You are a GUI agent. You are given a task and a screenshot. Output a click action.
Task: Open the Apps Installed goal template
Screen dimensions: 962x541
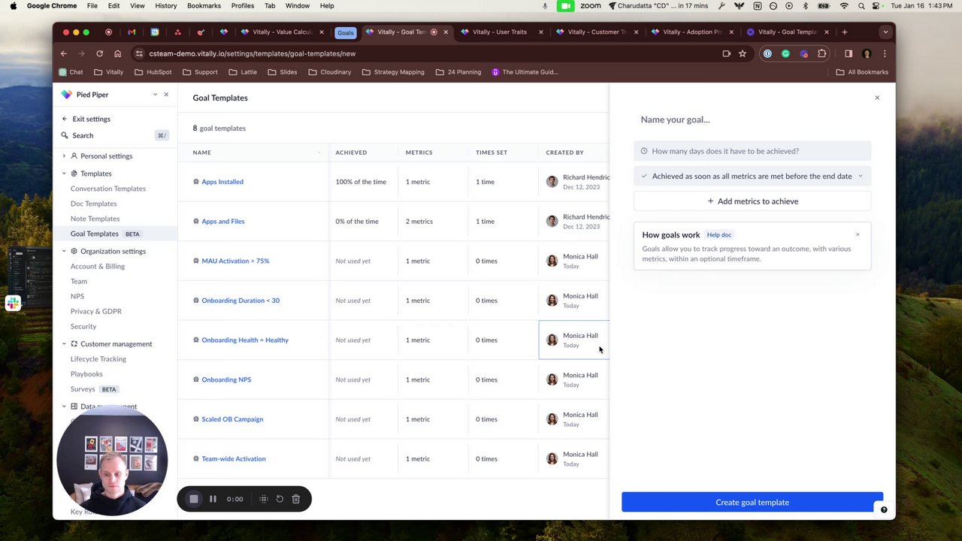tap(222, 182)
